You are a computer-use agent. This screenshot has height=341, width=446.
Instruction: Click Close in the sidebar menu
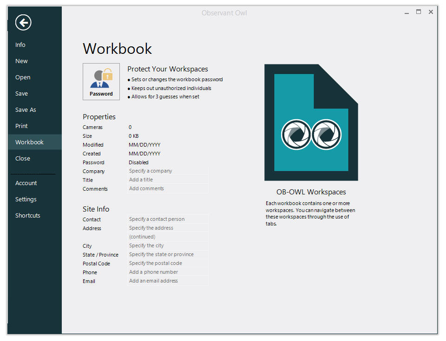tap(23, 158)
